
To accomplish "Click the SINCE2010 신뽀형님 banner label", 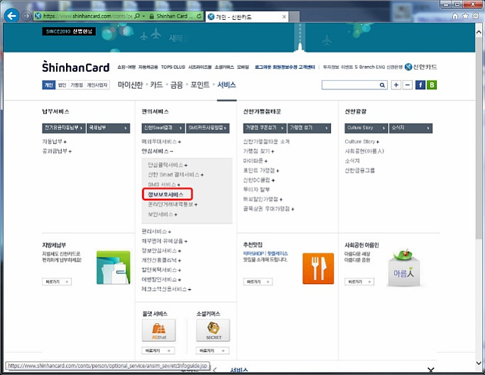I will (69, 31).
